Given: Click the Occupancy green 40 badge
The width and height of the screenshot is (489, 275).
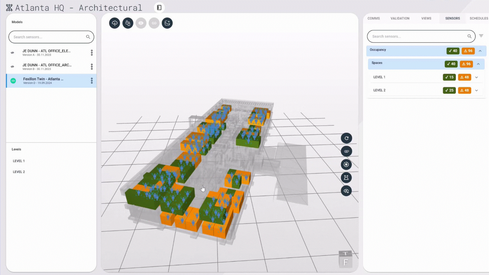Looking at the screenshot, I should tap(453, 51).
